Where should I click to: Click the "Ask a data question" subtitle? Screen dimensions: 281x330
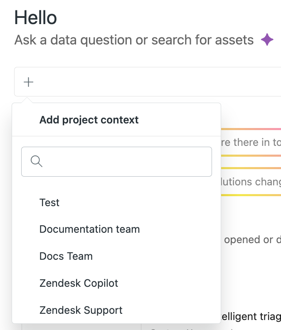coord(134,40)
